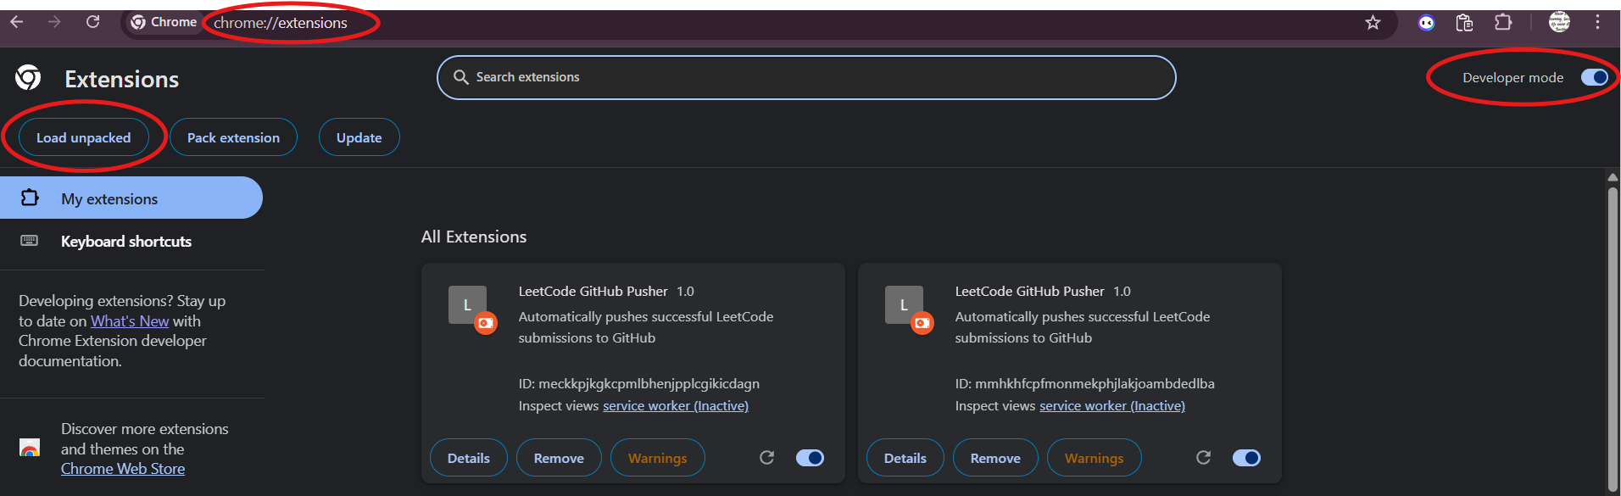Open the Chrome three-dot menu

[1598, 22]
